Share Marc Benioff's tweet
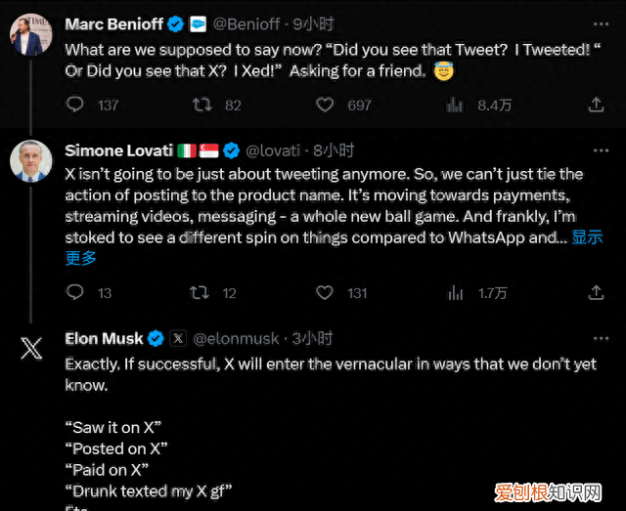Image resolution: width=626 pixels, height=511 pixels. [x=596, y=104]
